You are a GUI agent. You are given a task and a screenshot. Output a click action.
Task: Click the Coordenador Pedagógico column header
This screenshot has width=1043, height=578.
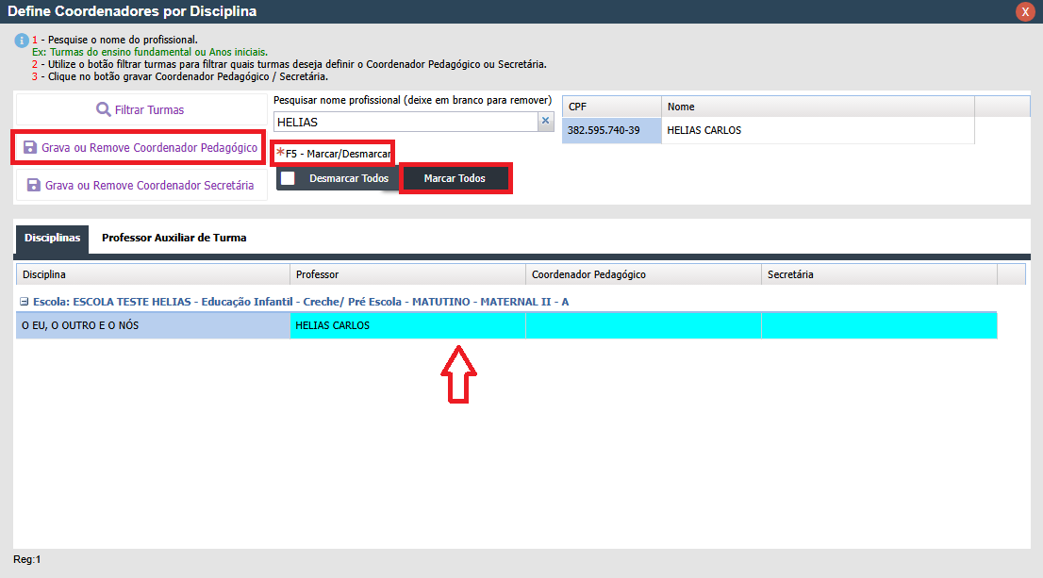pyautogui.click(x=643, y=274)
